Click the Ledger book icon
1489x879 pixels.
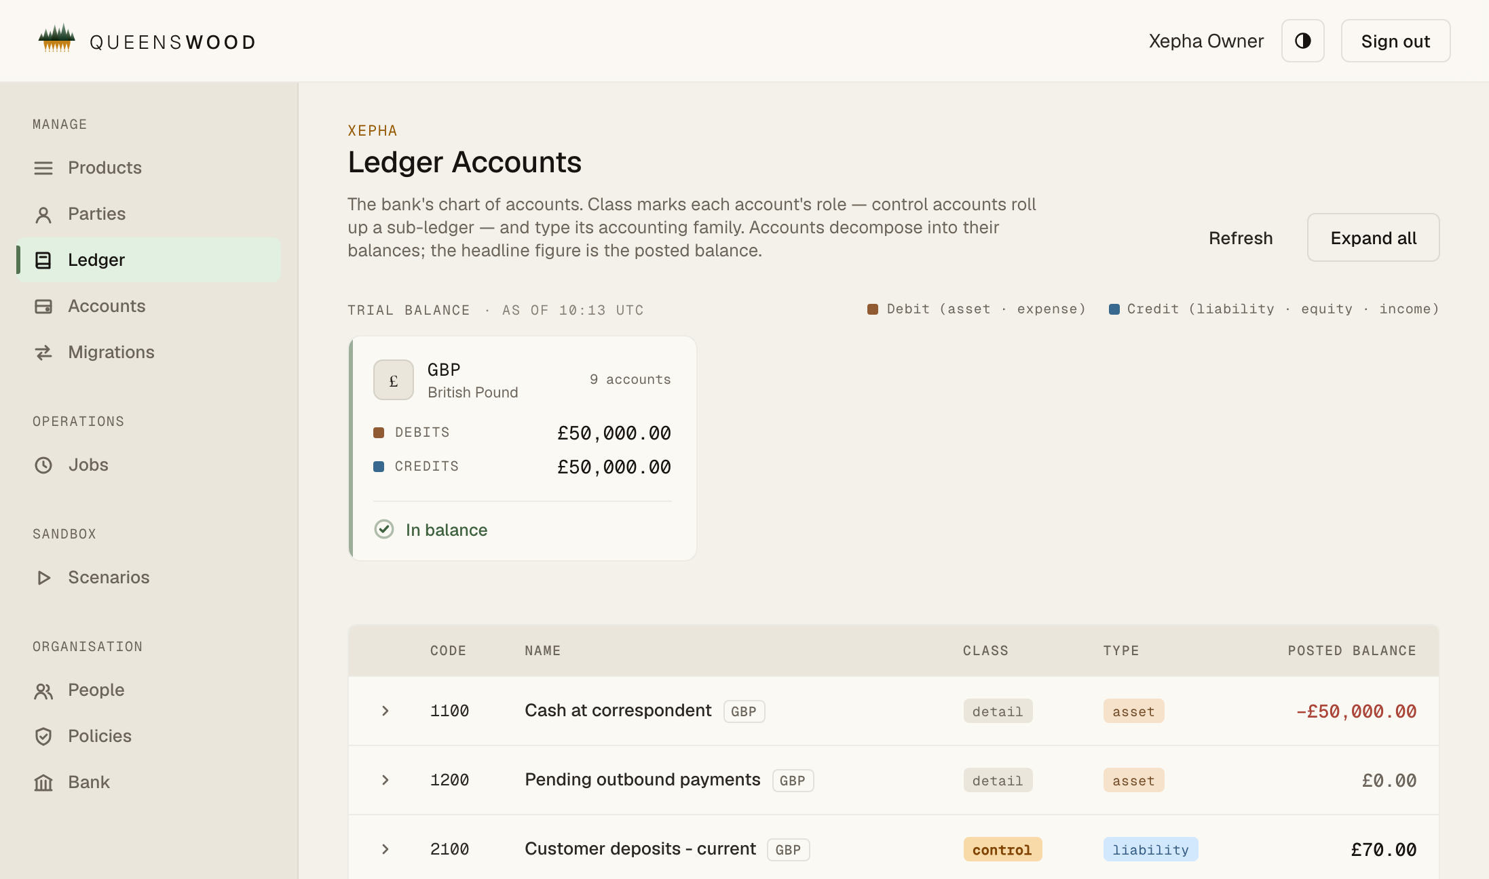(43, 260)
